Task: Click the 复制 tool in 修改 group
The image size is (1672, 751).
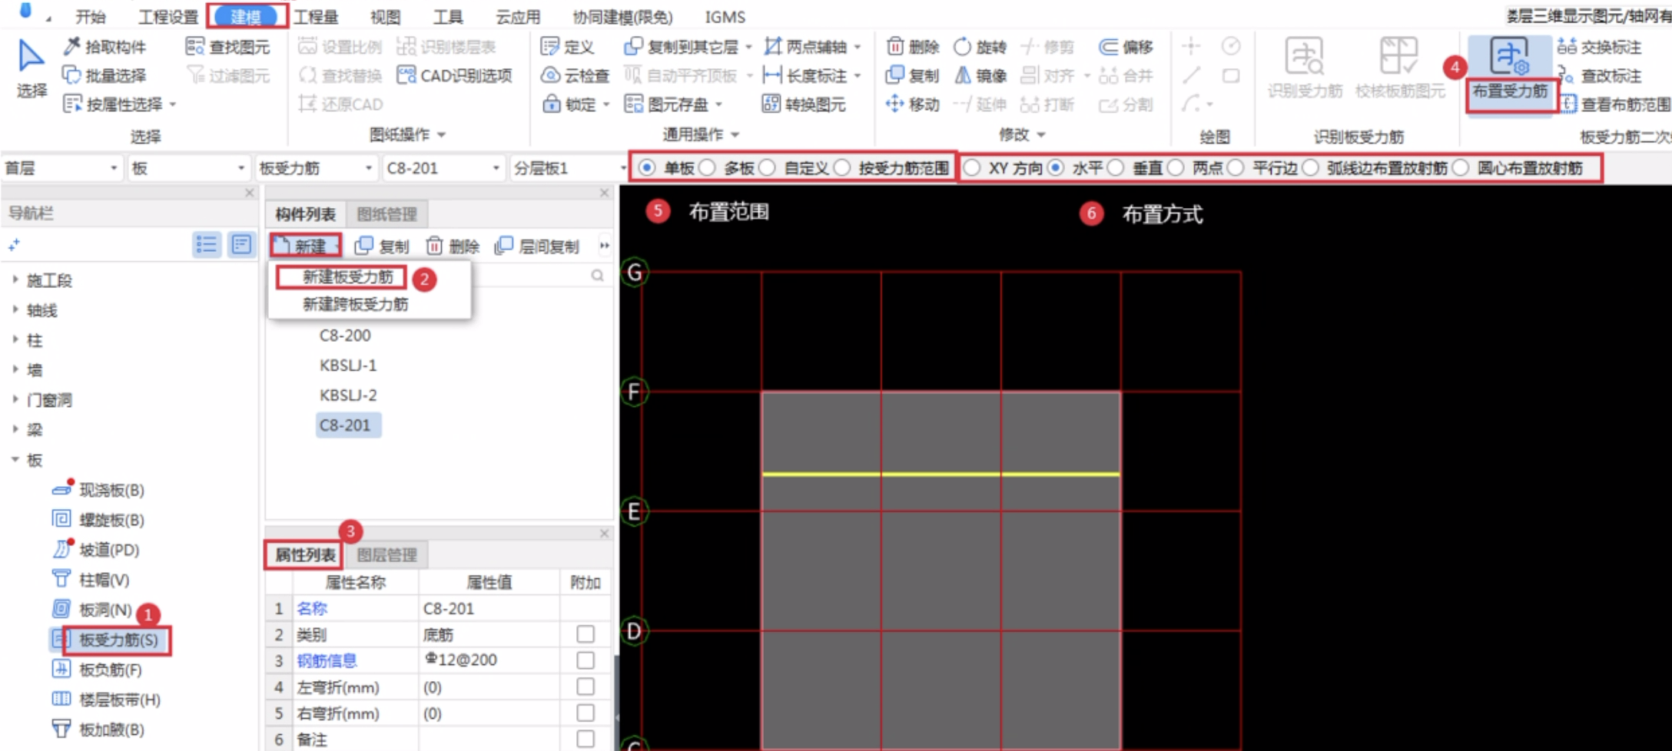Action: click(x=913, y=75)
